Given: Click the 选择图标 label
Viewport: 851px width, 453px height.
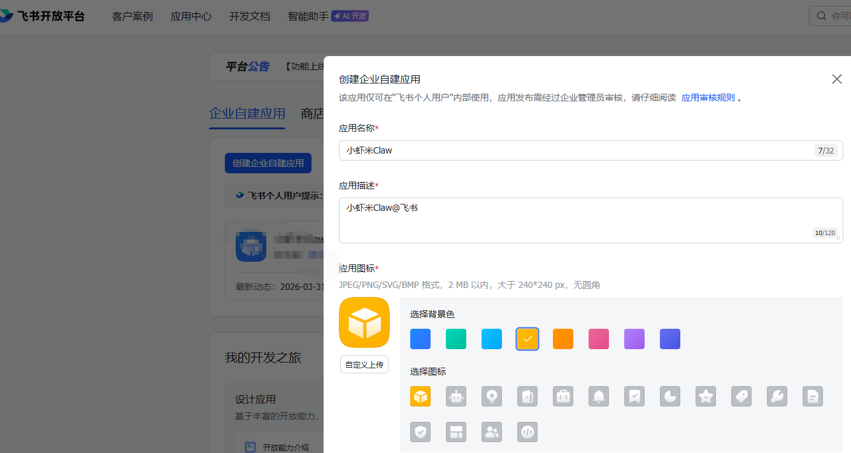Looking at the screenshot, I should pyautogui.click(x=428, y=371).
